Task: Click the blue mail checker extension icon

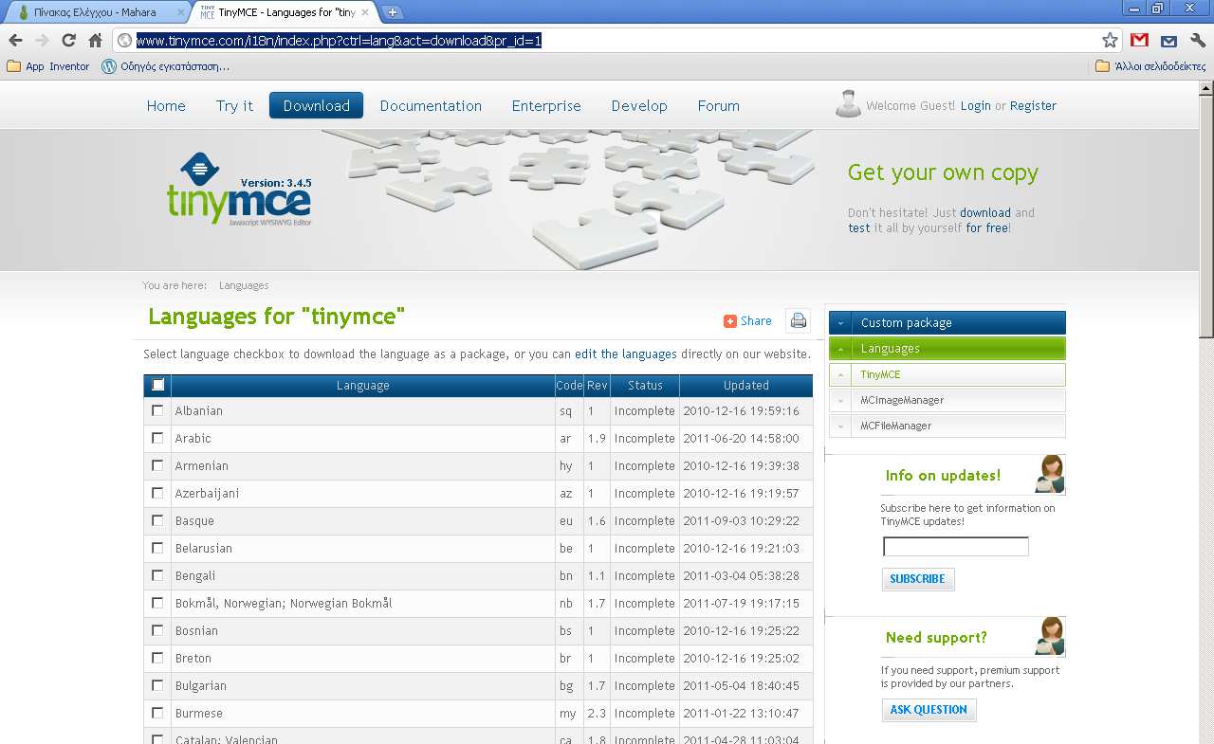Action: [1168, 40]
